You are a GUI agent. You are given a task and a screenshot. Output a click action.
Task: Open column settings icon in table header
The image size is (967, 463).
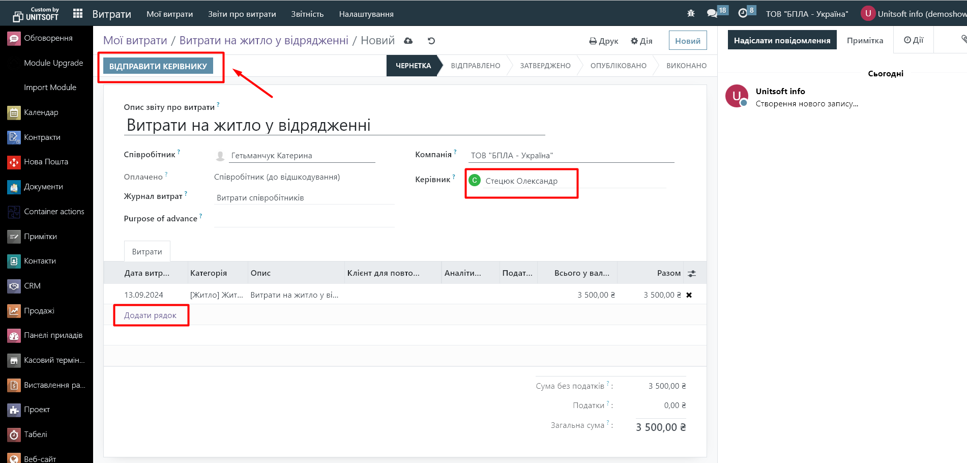tap(692, 273)
